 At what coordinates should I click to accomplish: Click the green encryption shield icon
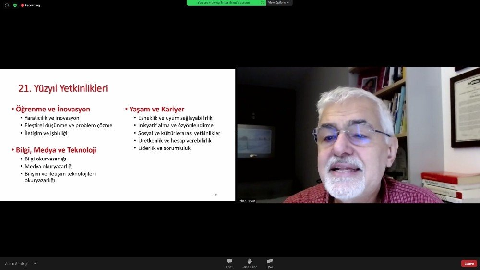15,5
